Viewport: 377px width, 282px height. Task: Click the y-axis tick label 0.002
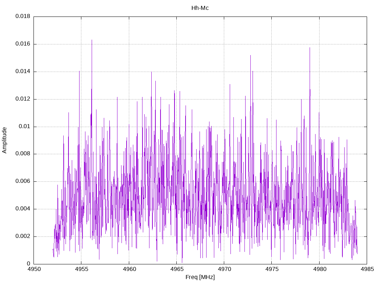(x=23, y=236)
